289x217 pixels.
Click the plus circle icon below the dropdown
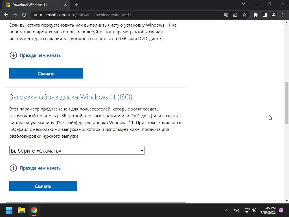click(x=13, y=168)
